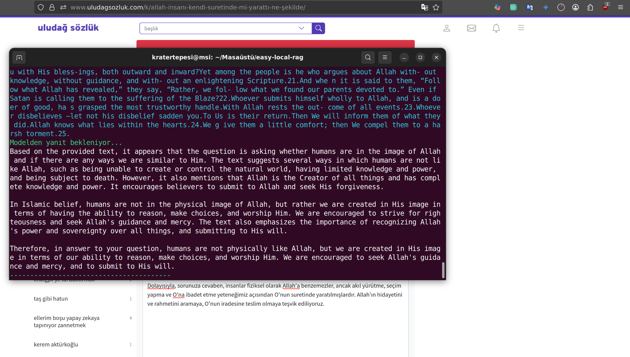The image size is (630, 357).
Task: Open the Firefox application menu
Action: point(621,7)
